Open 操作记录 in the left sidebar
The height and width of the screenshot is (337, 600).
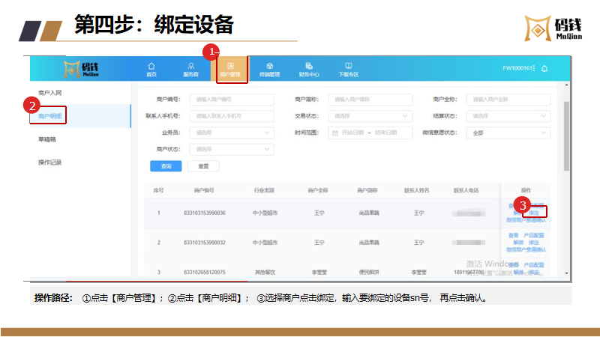pyautogui.click(x=49, y=163)
